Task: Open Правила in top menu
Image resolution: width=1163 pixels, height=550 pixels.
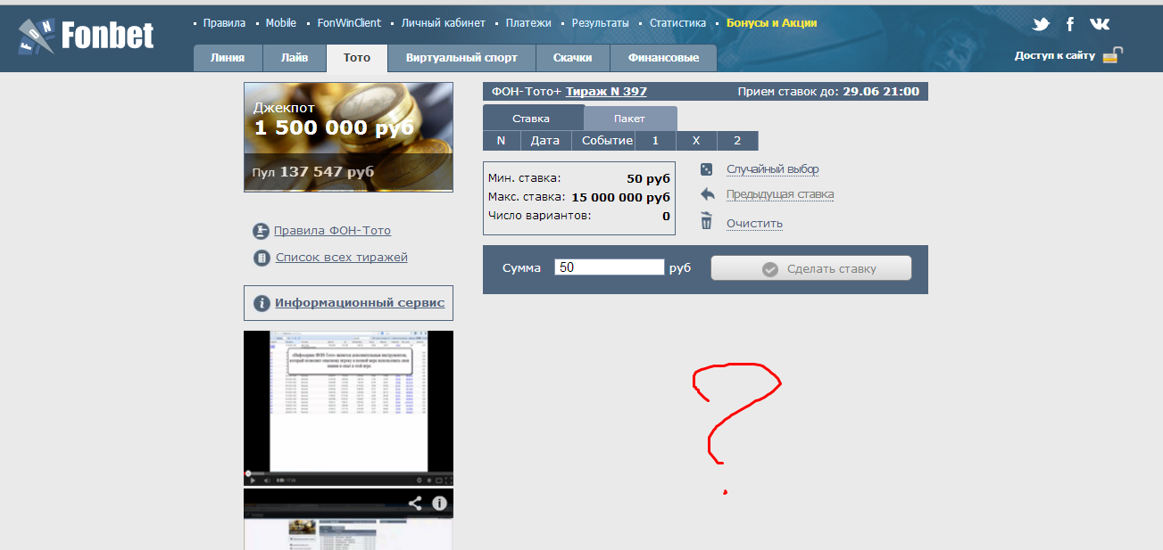Action: 224,23
